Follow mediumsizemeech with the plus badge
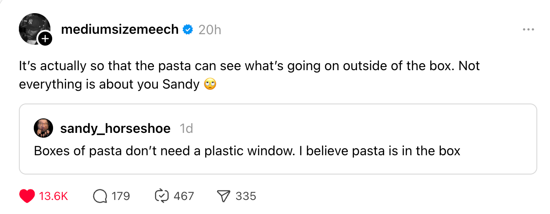The height and width of the screenshot is (214, 550). pos(45,39)
